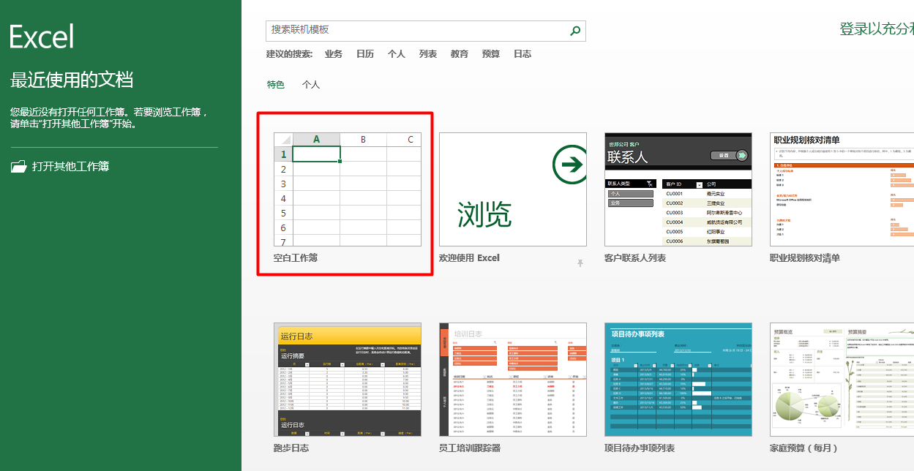Select suggested search 日历
The height and width of the screenshot is (471, 914).
(365, 54)
